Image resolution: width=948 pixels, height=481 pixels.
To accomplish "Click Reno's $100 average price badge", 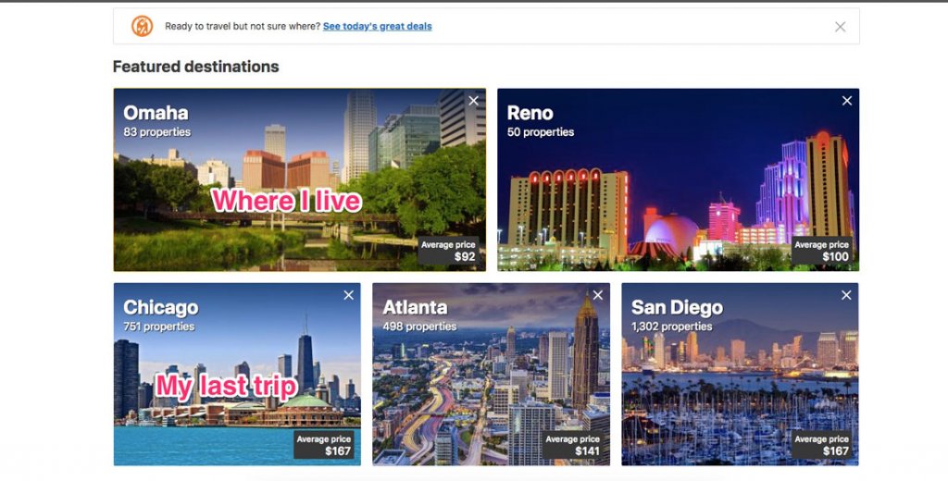I will (822, 250).
